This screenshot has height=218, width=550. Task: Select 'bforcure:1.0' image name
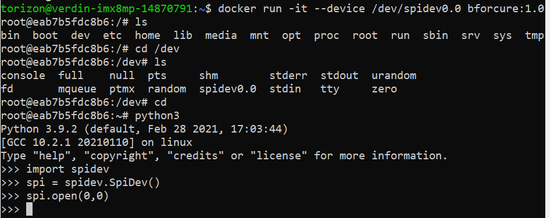tap(506, 8)
